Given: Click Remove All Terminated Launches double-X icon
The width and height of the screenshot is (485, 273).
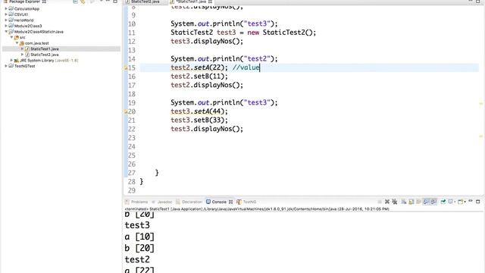Looking at the screenshot, I should tap(395, 202).
